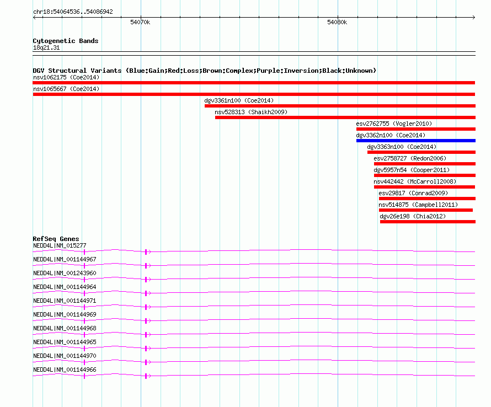Image resolution: width=491 pixels, height=407 pixels.
Task: Click the arrow exon marker on NM_001144967
Action: click(148, 265)
